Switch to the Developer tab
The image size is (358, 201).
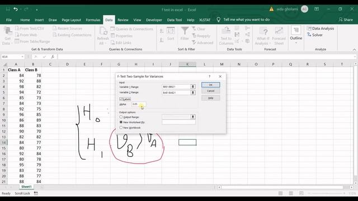point(154,20)
